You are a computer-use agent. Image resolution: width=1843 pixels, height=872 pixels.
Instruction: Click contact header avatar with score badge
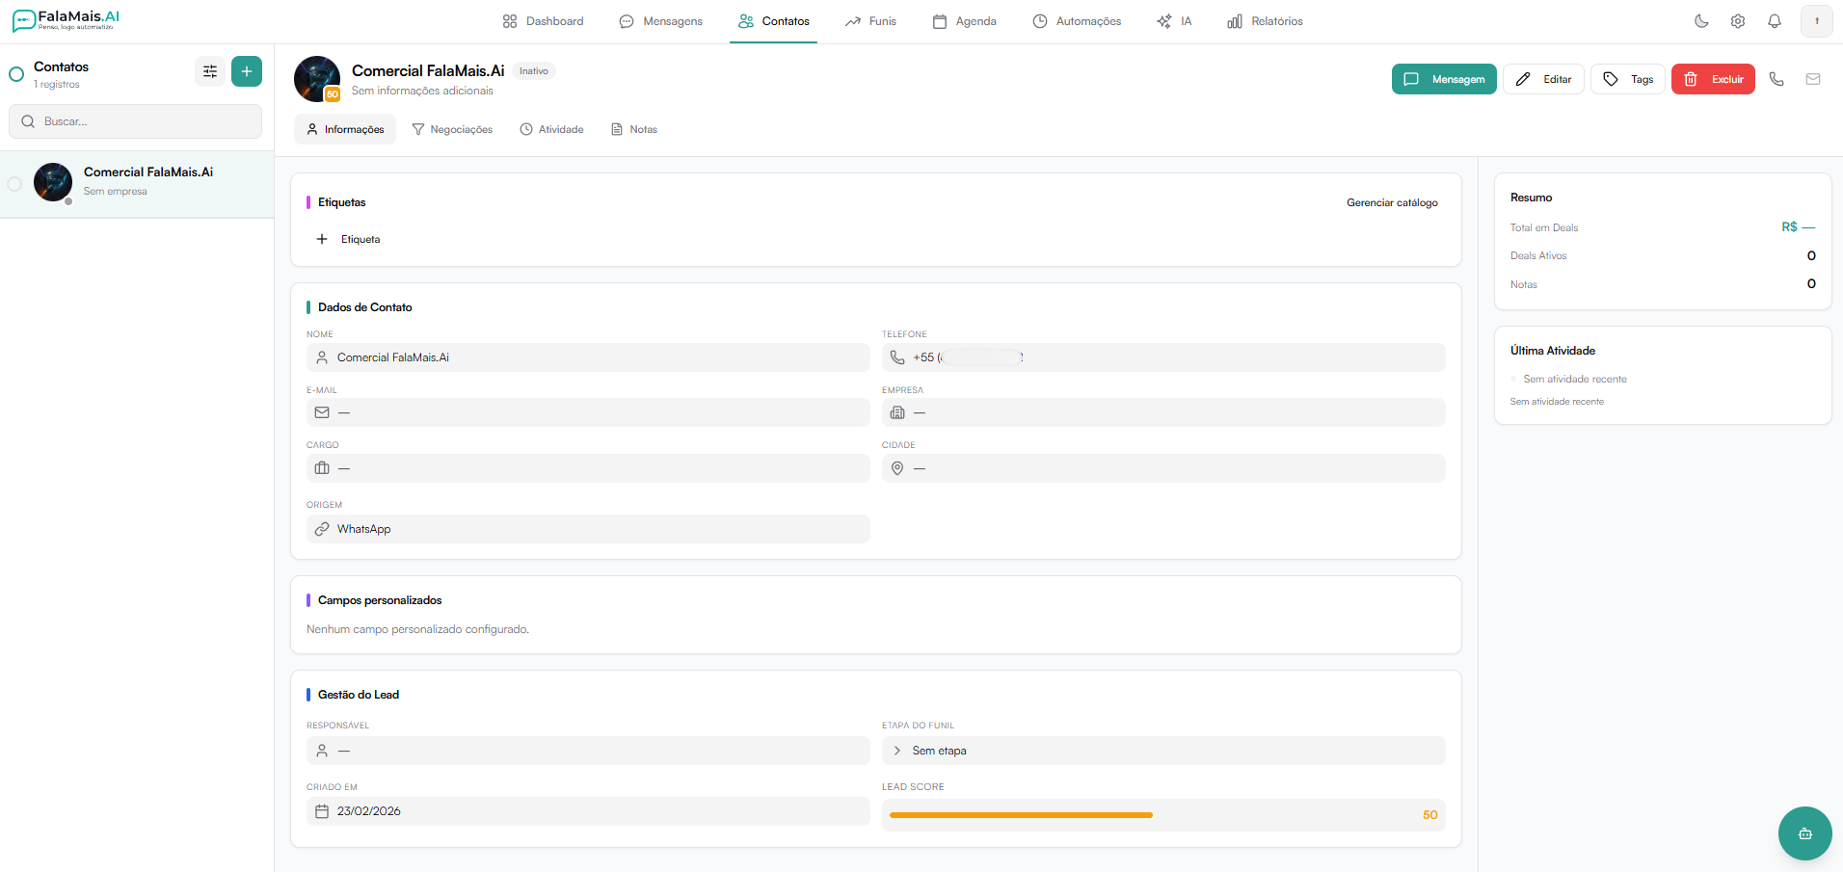tap(317, 79)
